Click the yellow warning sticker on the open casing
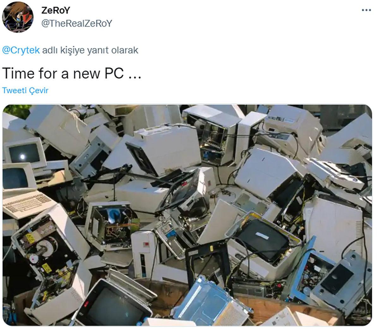Viewport: 379px width, 334px height. 31,238
